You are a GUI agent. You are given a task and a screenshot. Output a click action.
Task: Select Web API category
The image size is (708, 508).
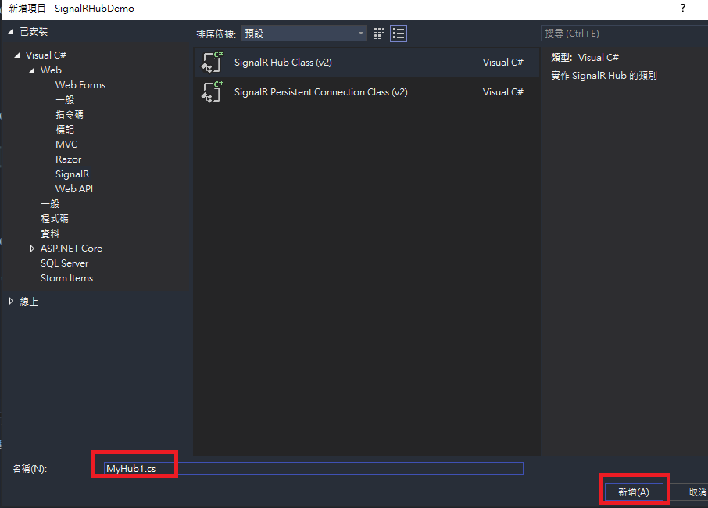74,189
